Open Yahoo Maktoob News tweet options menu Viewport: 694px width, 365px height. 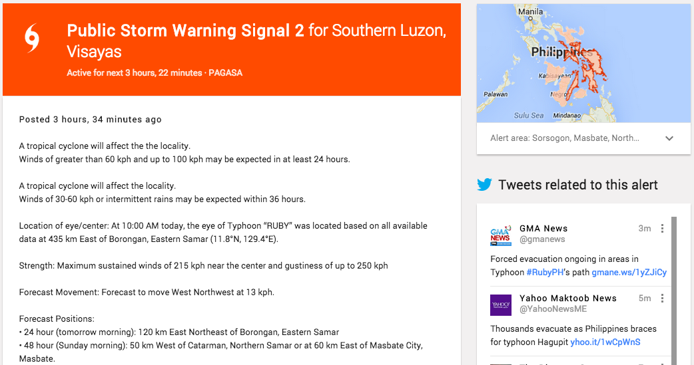[662, 299]
